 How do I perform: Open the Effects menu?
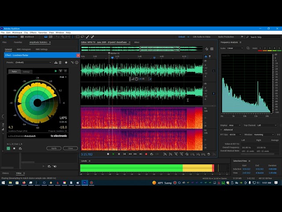point(33,33)
